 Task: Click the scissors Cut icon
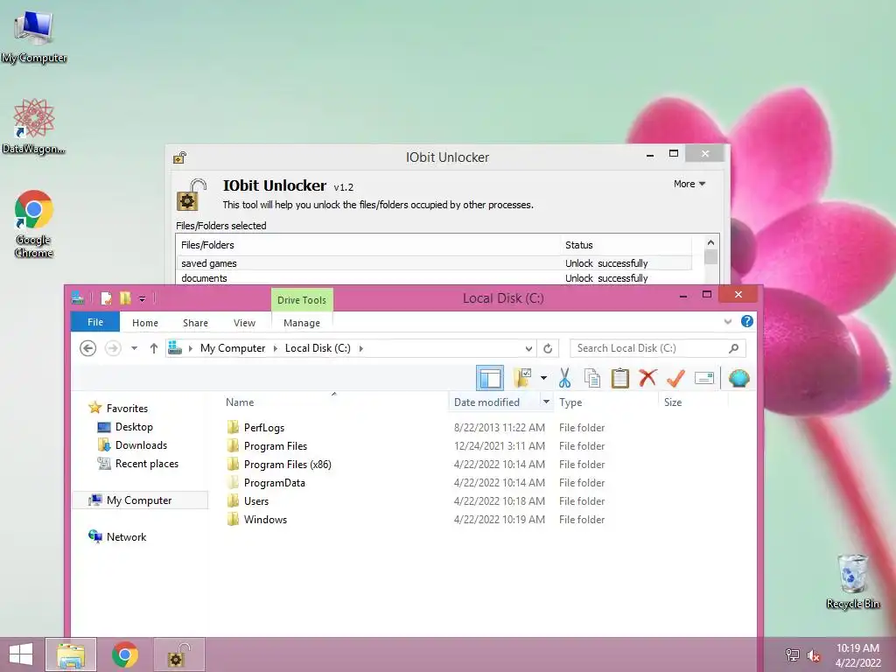tap(564, 378)
